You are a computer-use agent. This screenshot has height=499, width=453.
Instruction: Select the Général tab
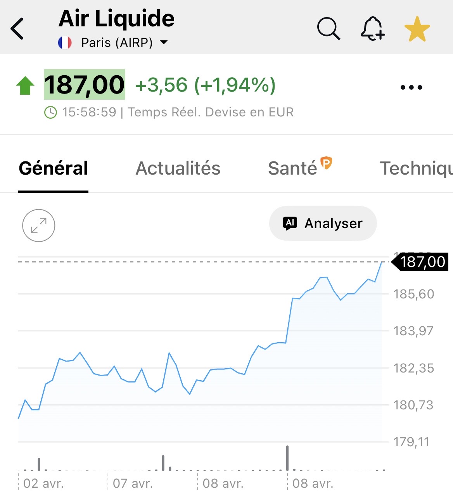point(54,168)
